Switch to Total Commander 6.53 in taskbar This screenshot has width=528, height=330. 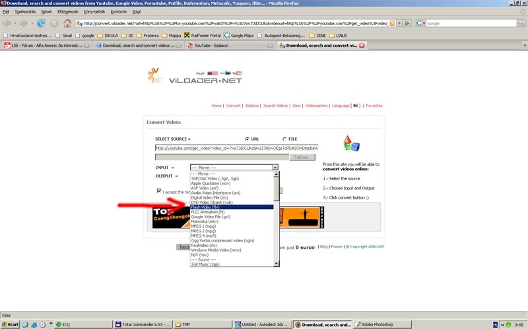point(143,324)
